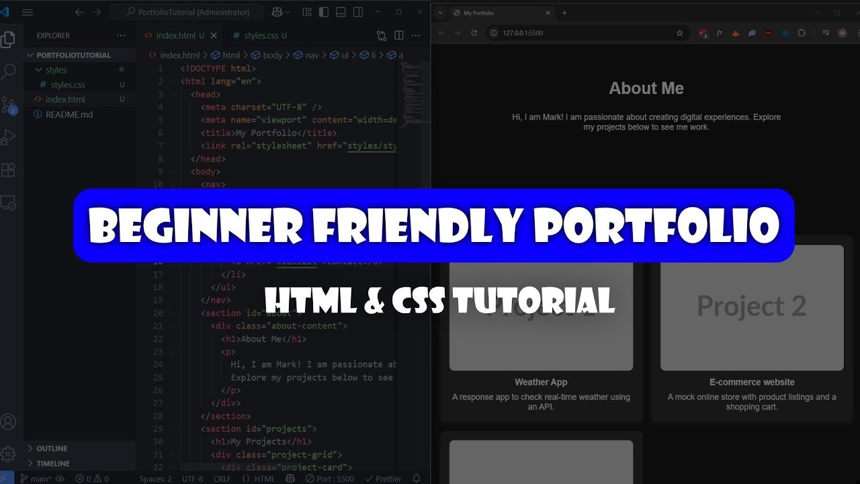Toggle the primary side bar layout button

click(324, 12)
